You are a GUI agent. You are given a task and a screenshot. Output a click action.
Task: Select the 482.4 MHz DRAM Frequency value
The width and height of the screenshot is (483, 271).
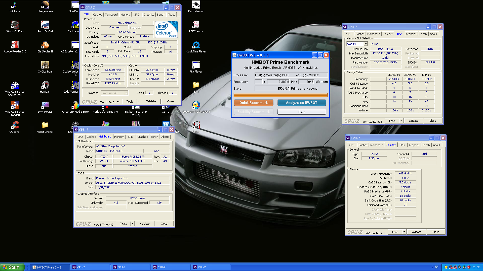click(x=405, y=173)
